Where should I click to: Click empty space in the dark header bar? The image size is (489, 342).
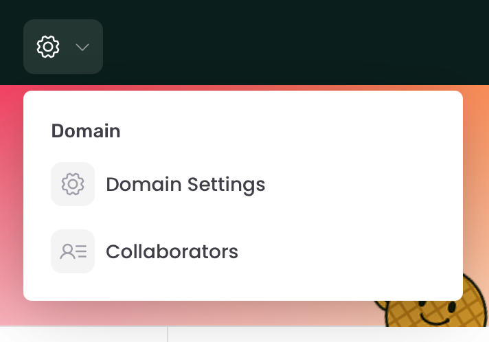(x=281, y=42)
